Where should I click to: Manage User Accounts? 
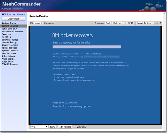click(x=9, y=53)
